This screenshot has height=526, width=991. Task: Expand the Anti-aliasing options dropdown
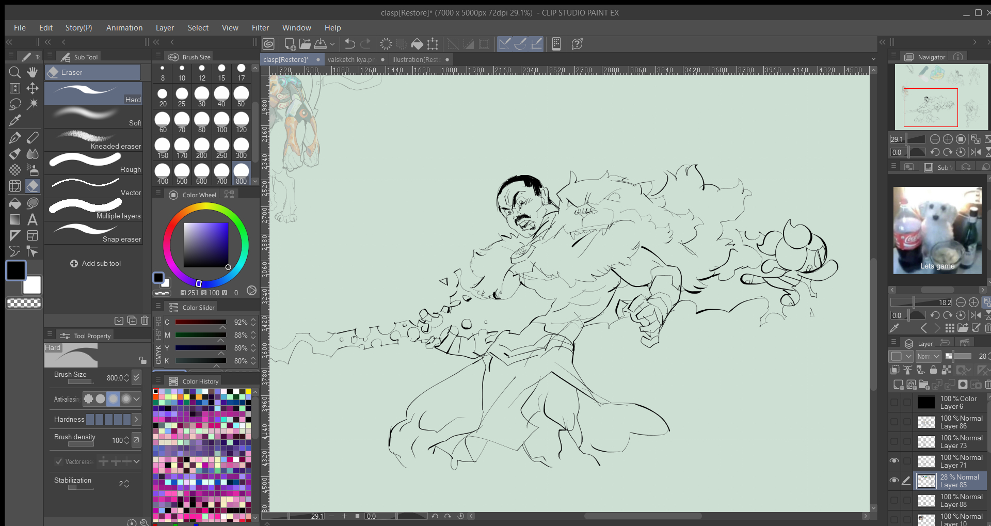[x=136, y=399]
